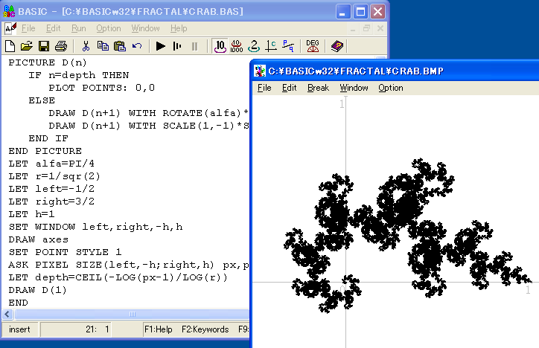Step through program with step icon
The image size is (539, 348).
point(177,46)
